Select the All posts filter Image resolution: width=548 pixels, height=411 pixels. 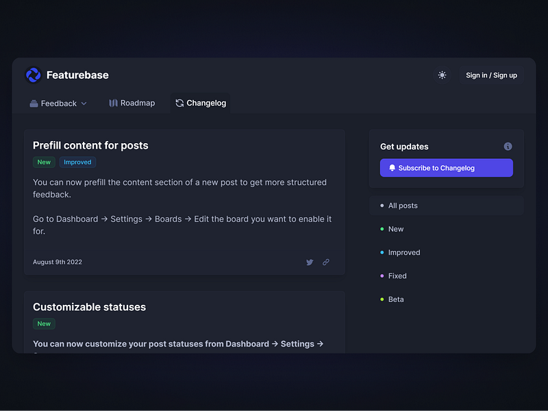pyautogui.click(x=403, y=205)
